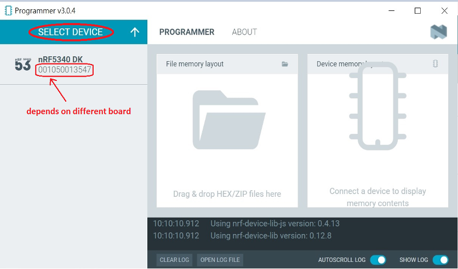Click the Programmer app icon in title bar
Screen dimensions: 458x269
point(8,10)
